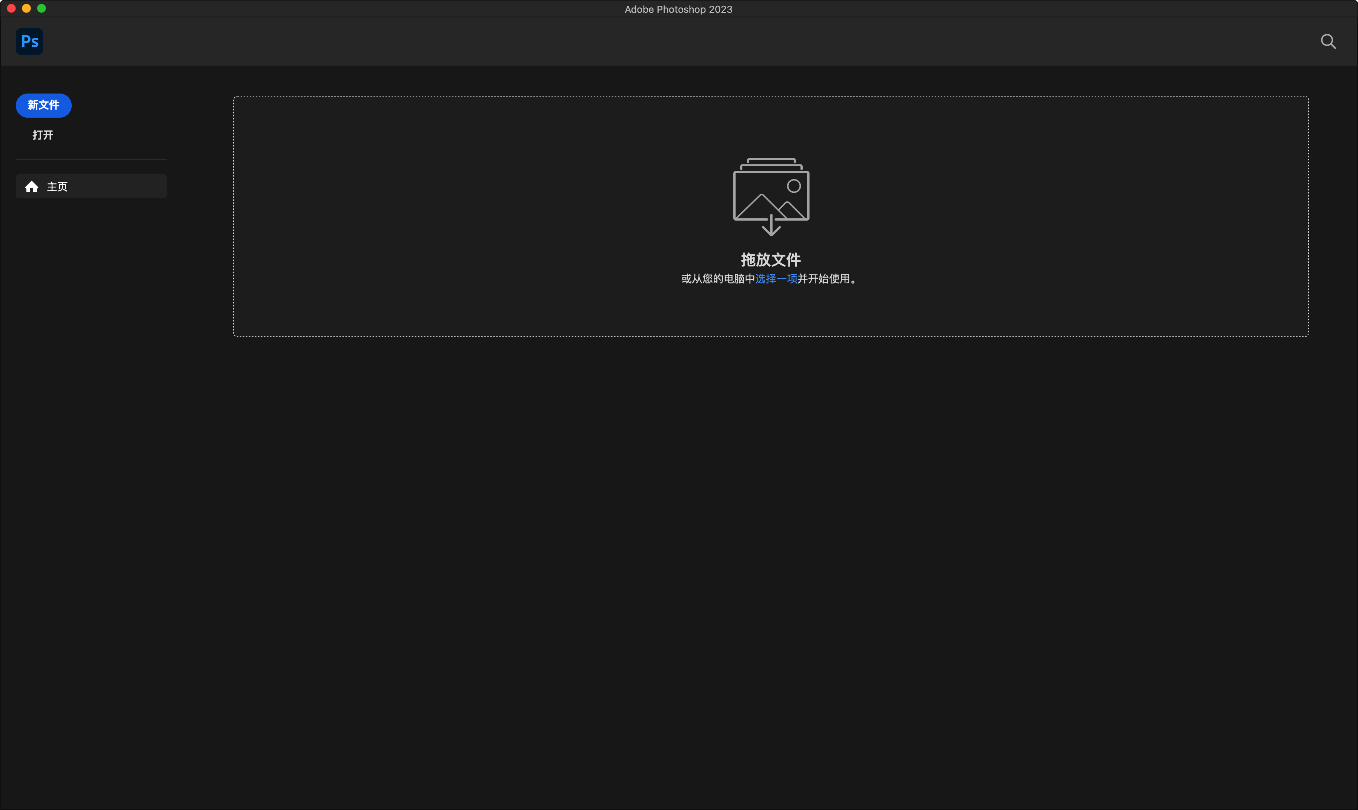
Task: Click the 打开 button
Action: (43, 135)
